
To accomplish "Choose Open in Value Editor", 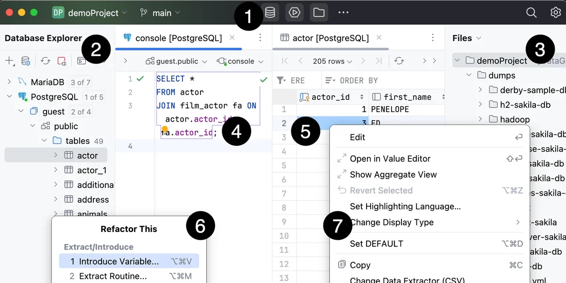I will tap(430, 158).
